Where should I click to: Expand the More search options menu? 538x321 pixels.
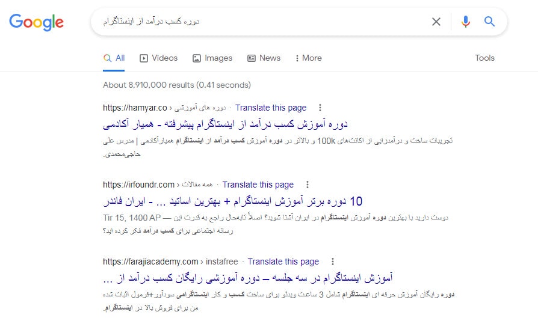tap(309, 58)
